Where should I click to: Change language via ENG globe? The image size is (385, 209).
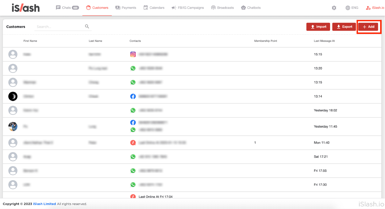click(x=352, y=8)
